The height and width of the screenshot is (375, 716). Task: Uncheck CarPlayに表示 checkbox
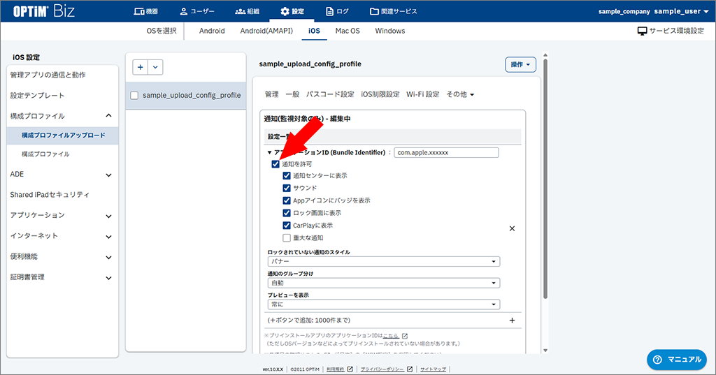(286, 226)
